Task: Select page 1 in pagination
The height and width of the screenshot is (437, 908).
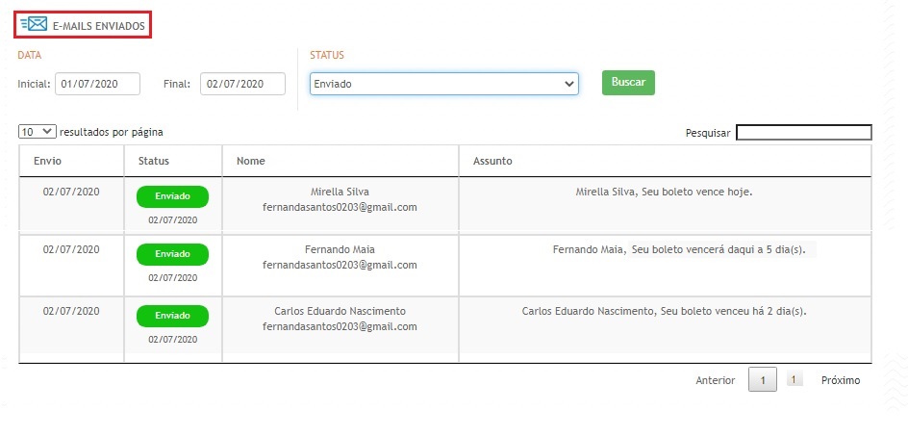Action: point(762,380)
